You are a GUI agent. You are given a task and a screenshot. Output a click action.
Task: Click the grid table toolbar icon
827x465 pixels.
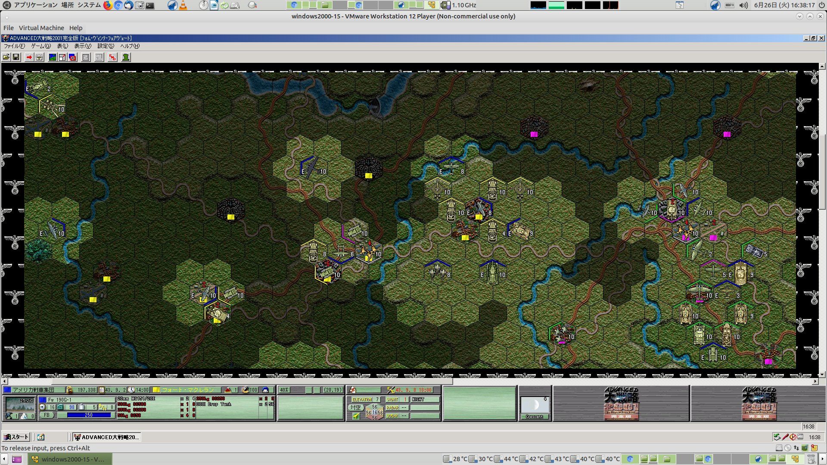tap(86, 57)
